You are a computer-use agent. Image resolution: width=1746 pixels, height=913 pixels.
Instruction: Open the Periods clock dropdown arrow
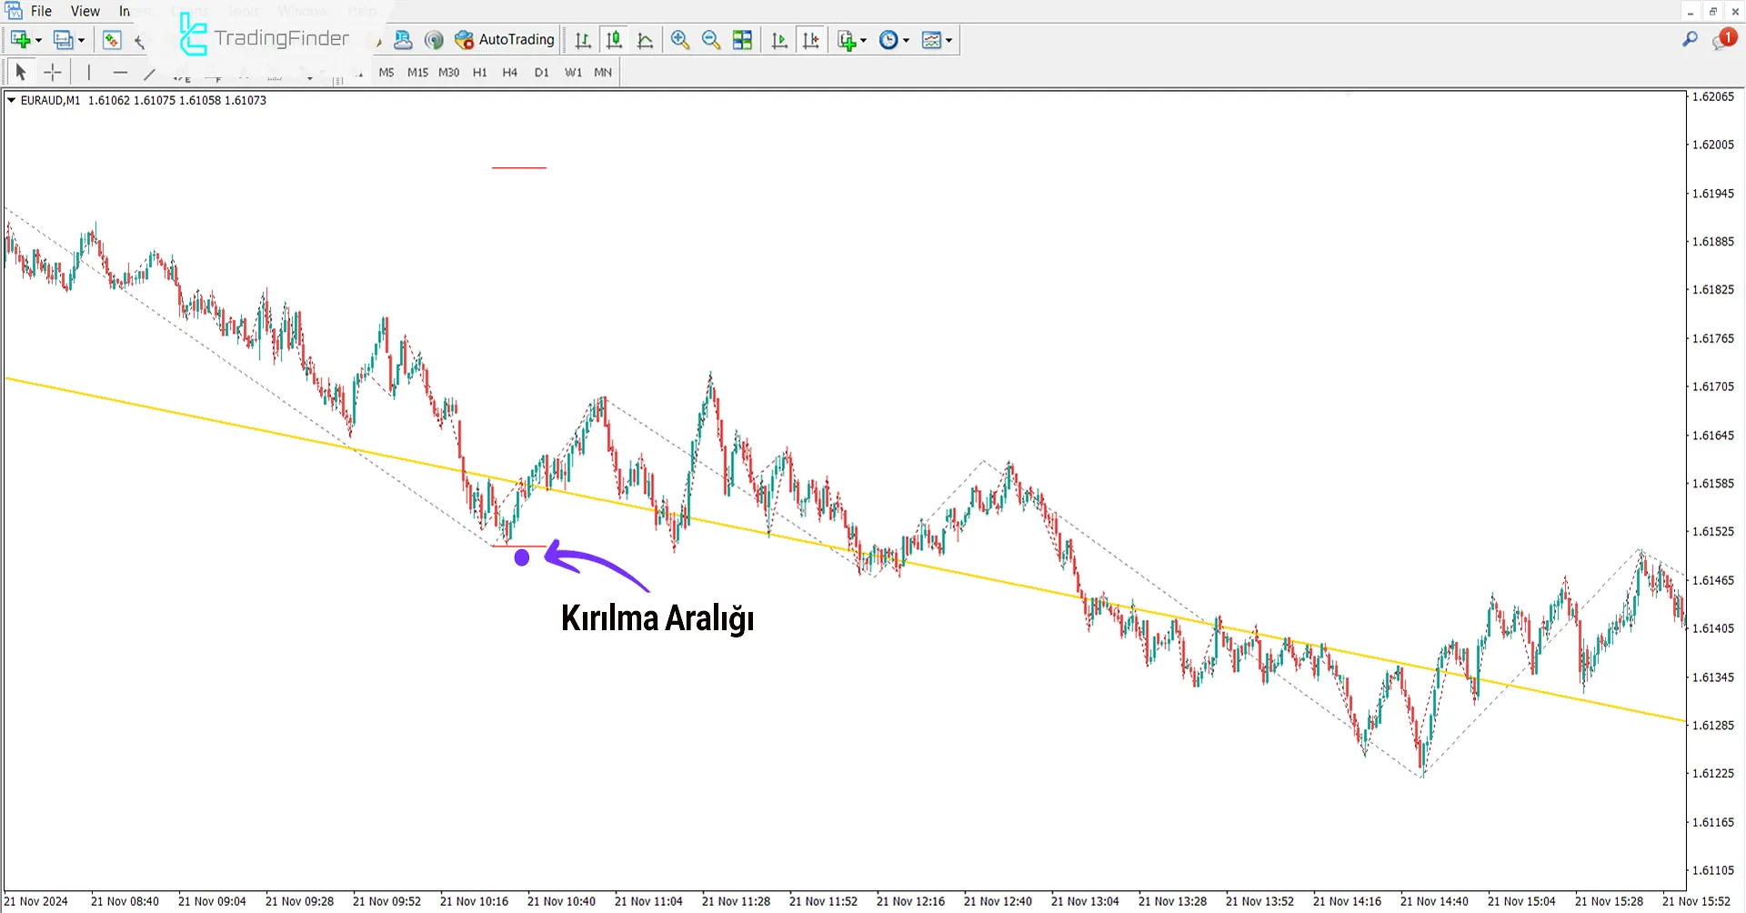[906, 41]
